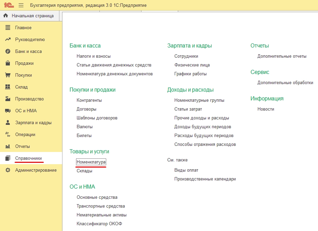Open the Билеты directory
Screen dimensions: 318x231
(84, 136)
